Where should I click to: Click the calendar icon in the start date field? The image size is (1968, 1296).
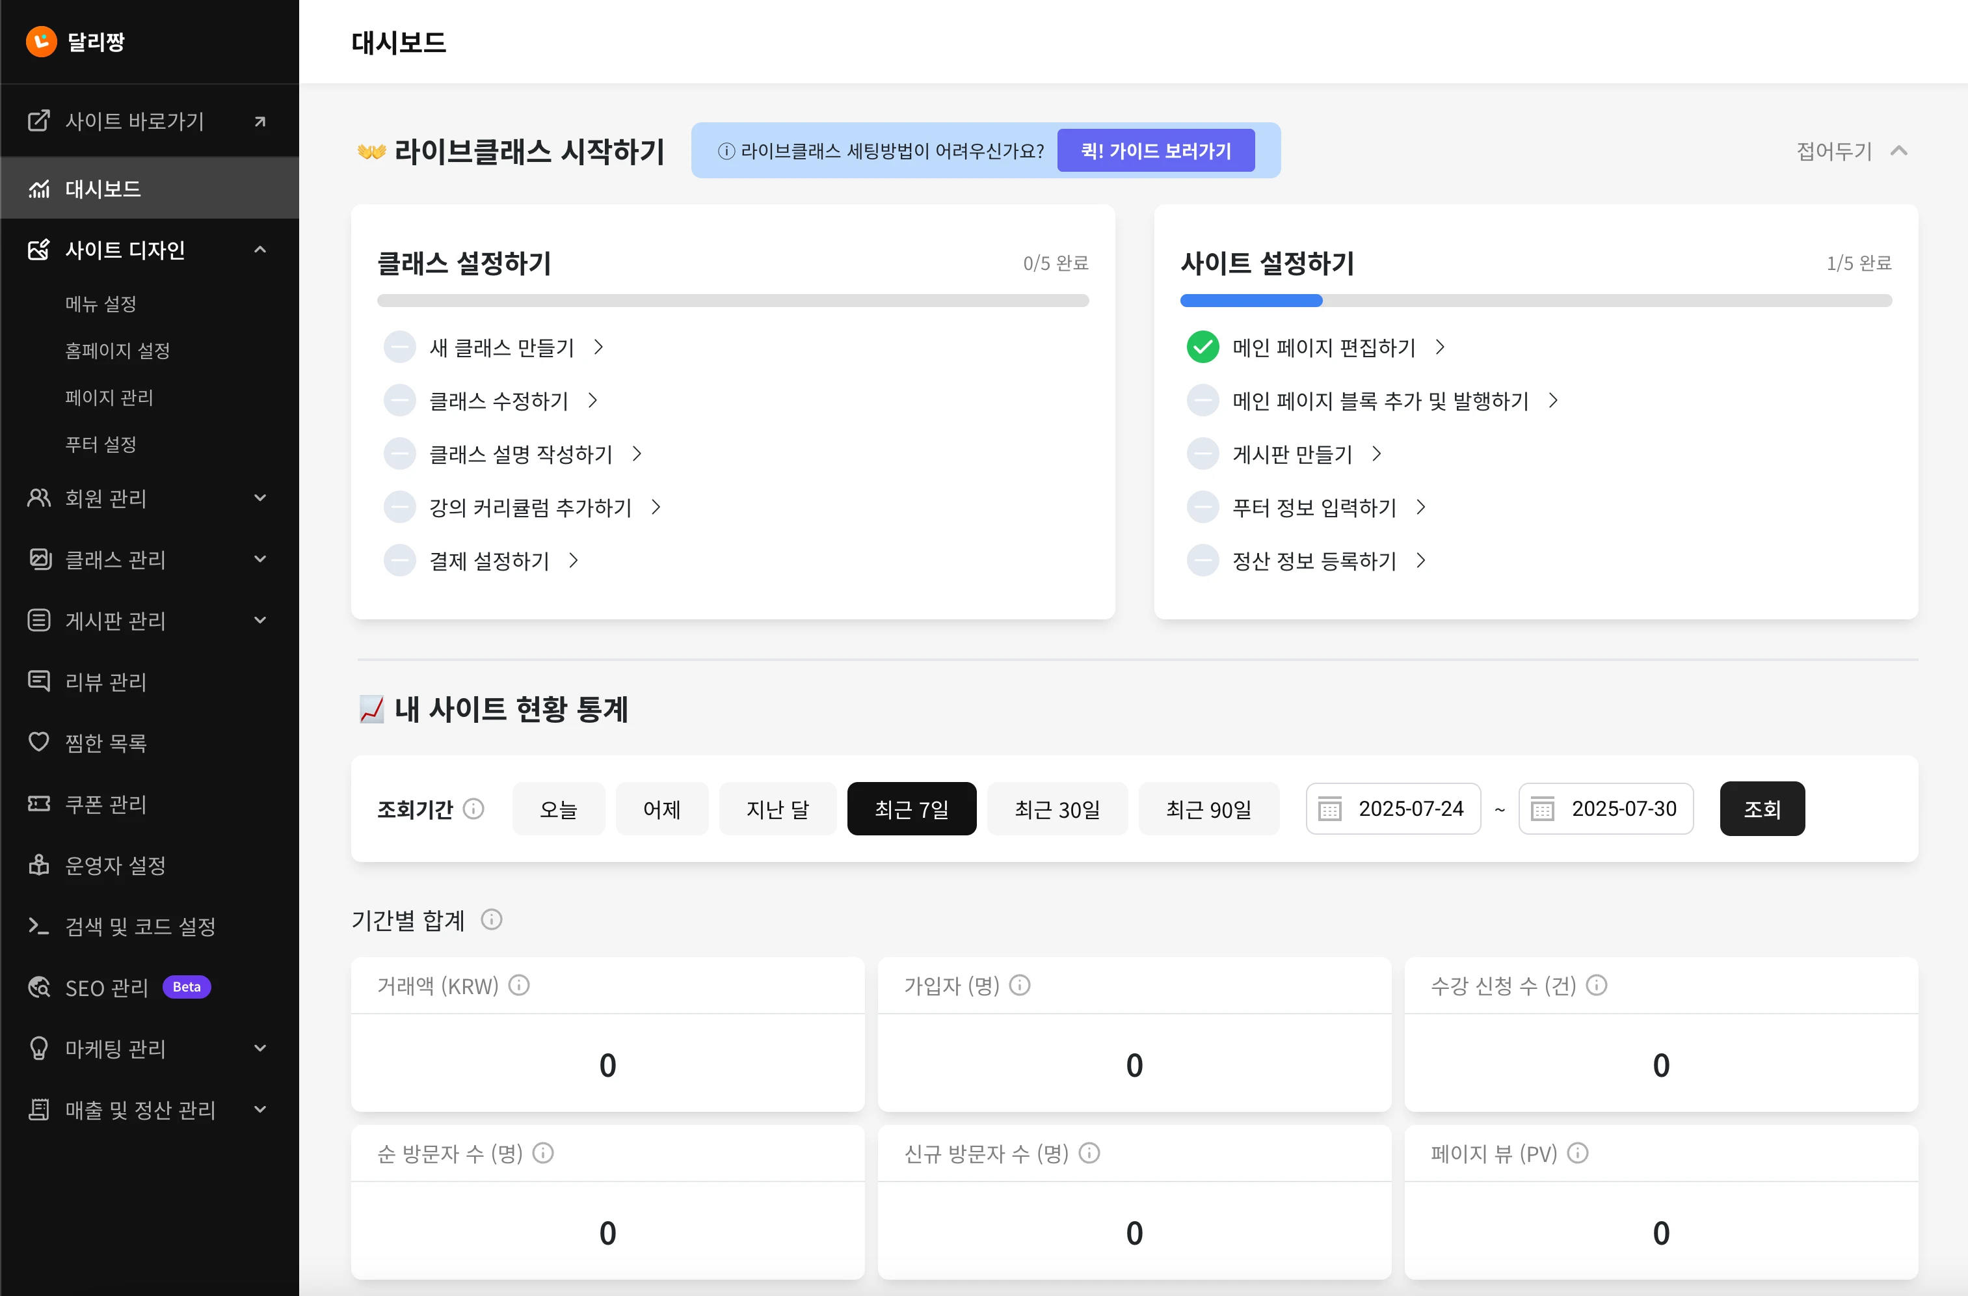(1329, 808)
